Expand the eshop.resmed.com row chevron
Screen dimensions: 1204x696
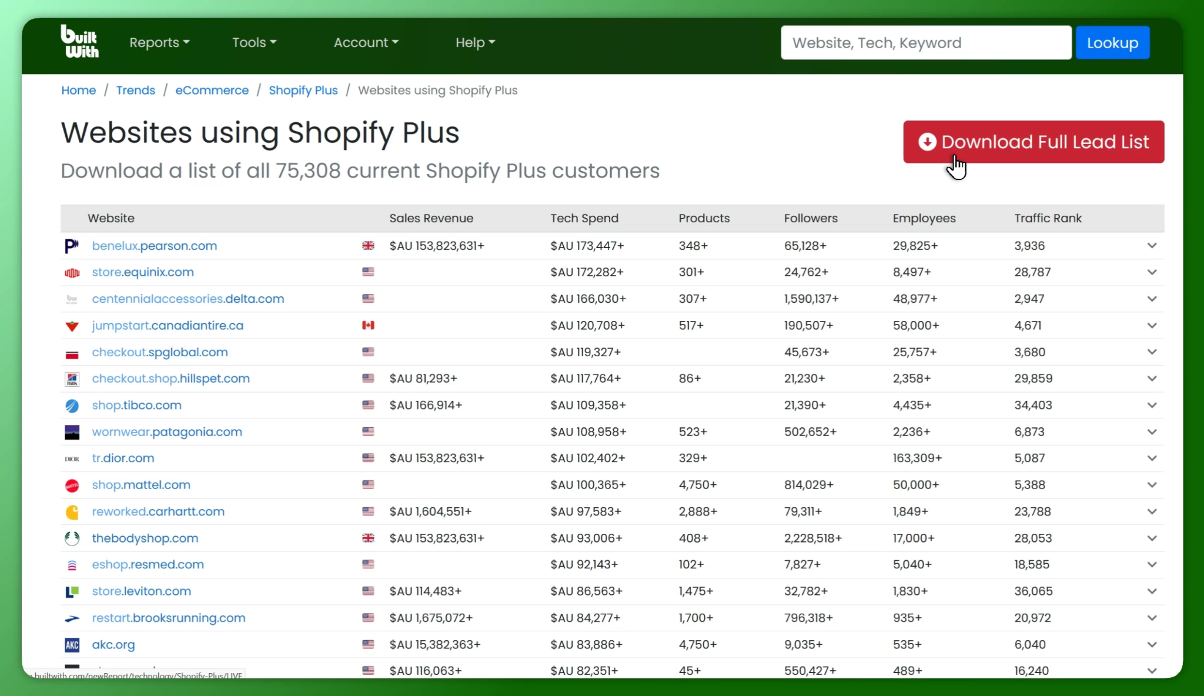[x=1152, y=564]
